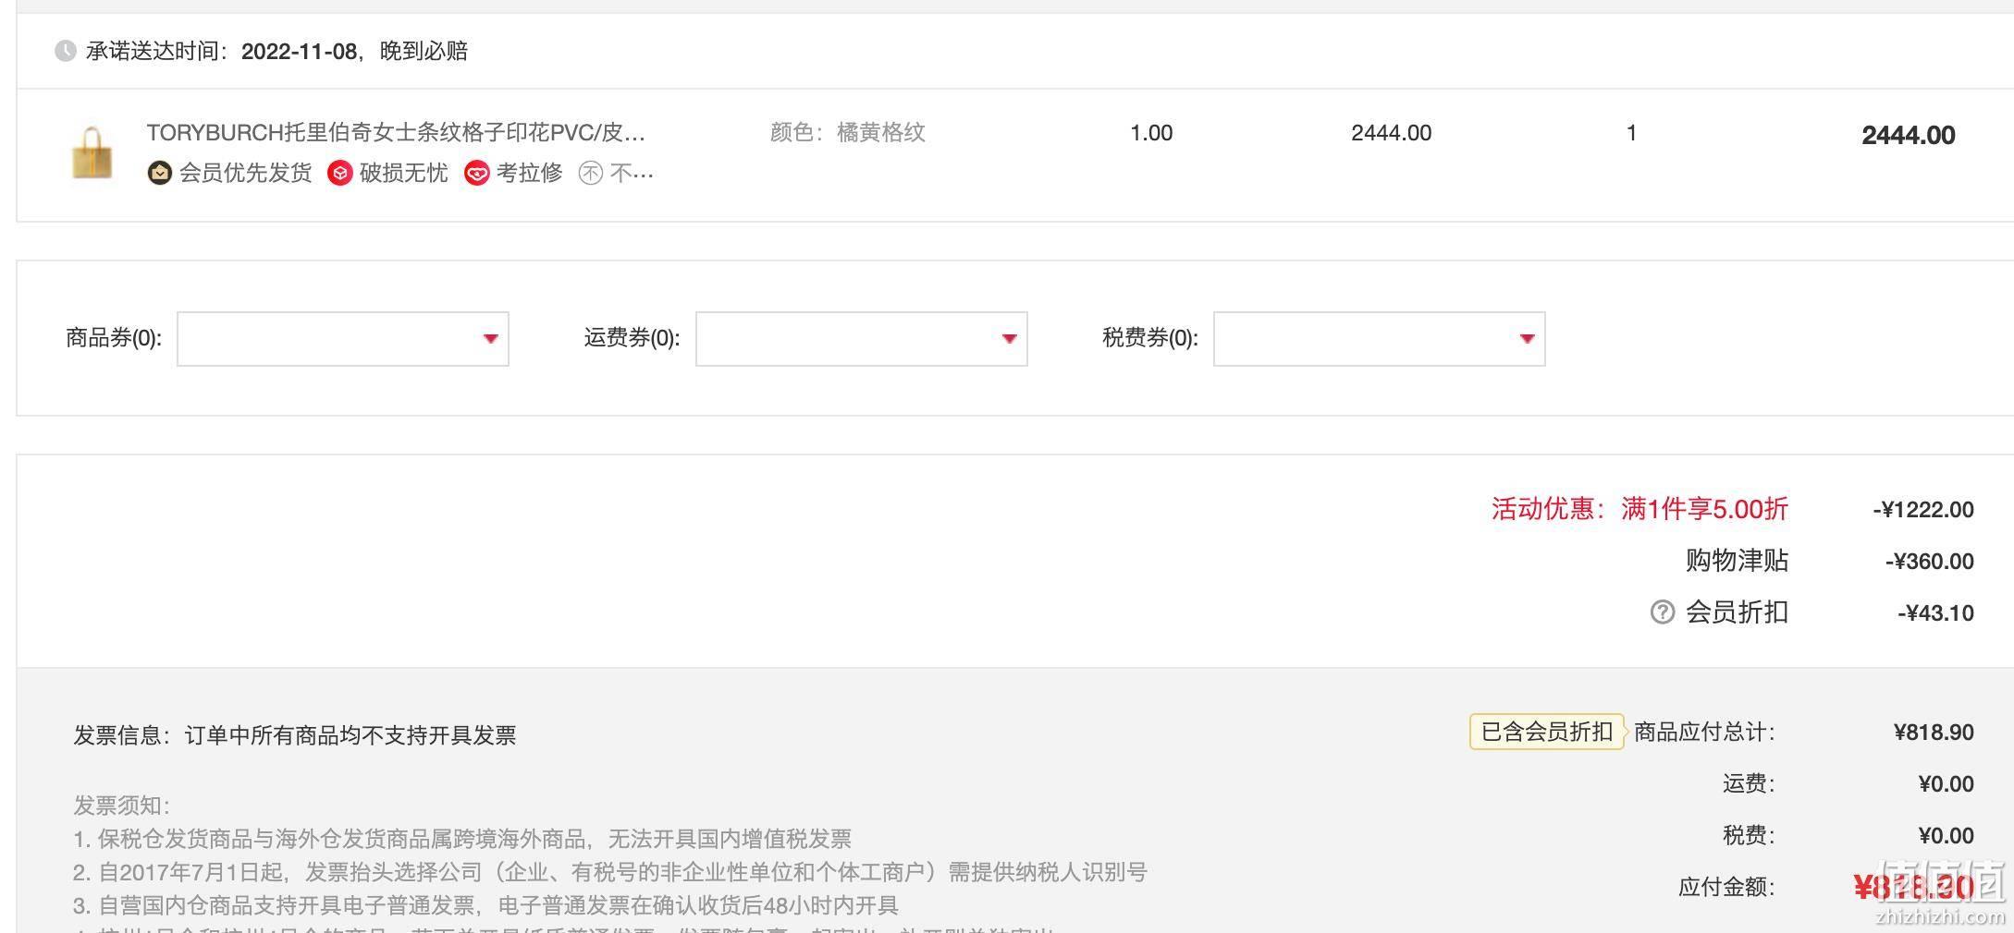Click the 会员优先发货 badge icon
The image size is (2014, 933).
coord(159,173)
